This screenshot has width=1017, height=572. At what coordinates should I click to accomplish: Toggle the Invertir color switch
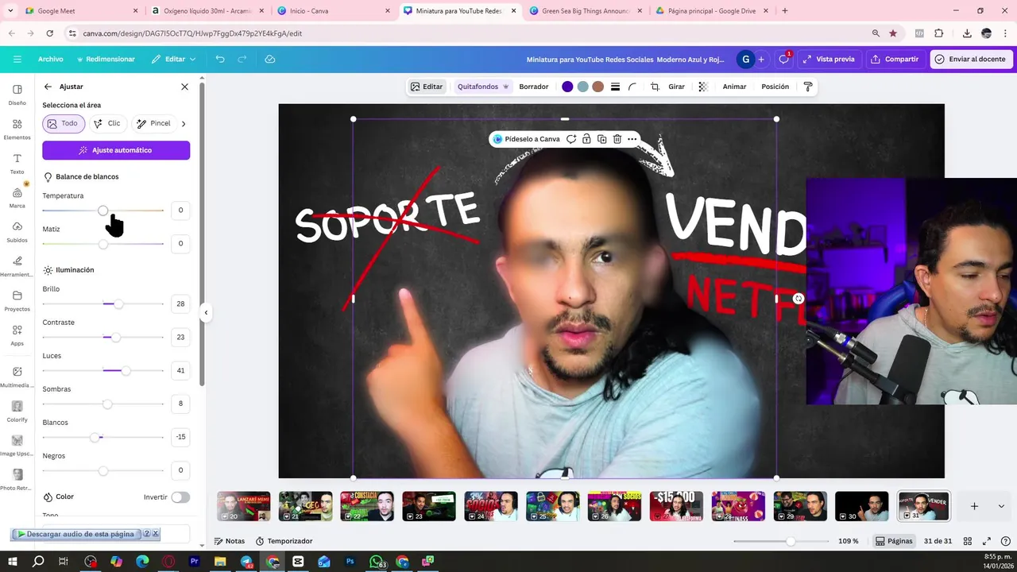point(180,497)
